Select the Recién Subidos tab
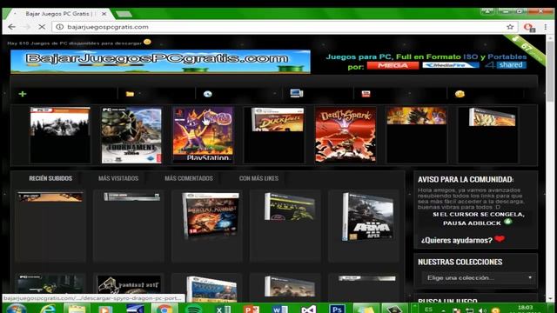 pos(50,178)
